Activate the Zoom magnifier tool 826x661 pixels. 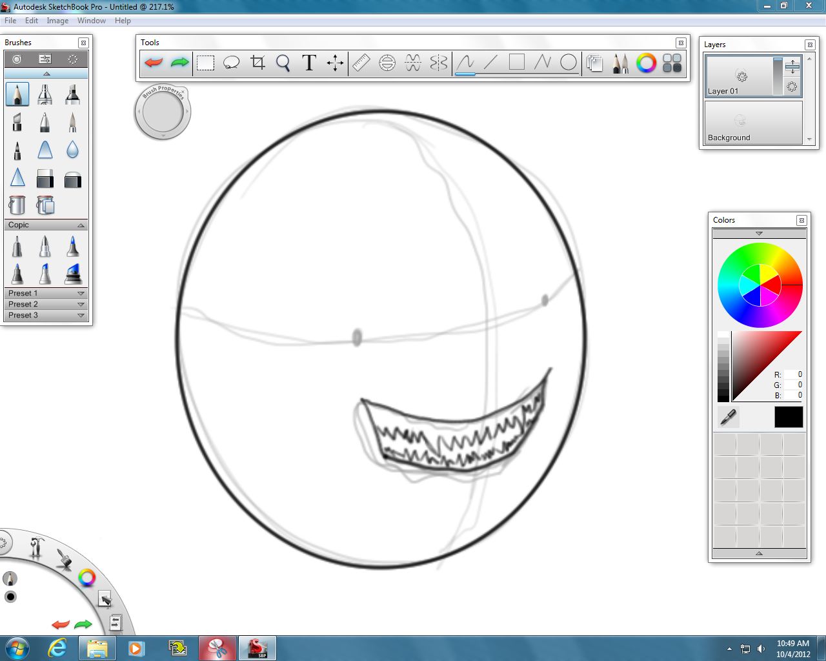(283, 63)
